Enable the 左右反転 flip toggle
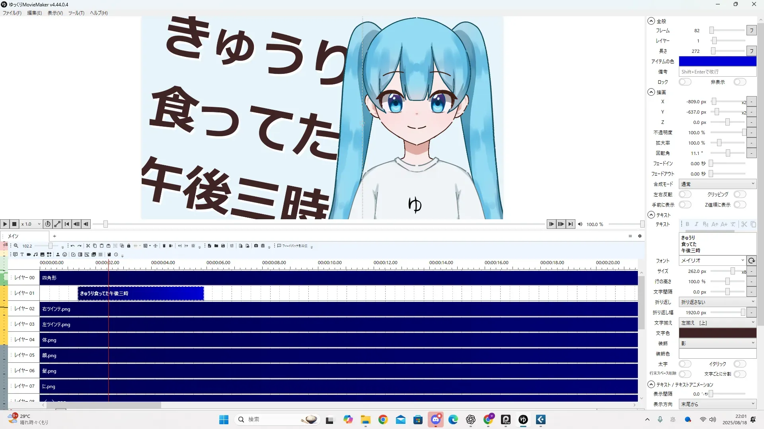The image size is (764, 429). (685, 194)
